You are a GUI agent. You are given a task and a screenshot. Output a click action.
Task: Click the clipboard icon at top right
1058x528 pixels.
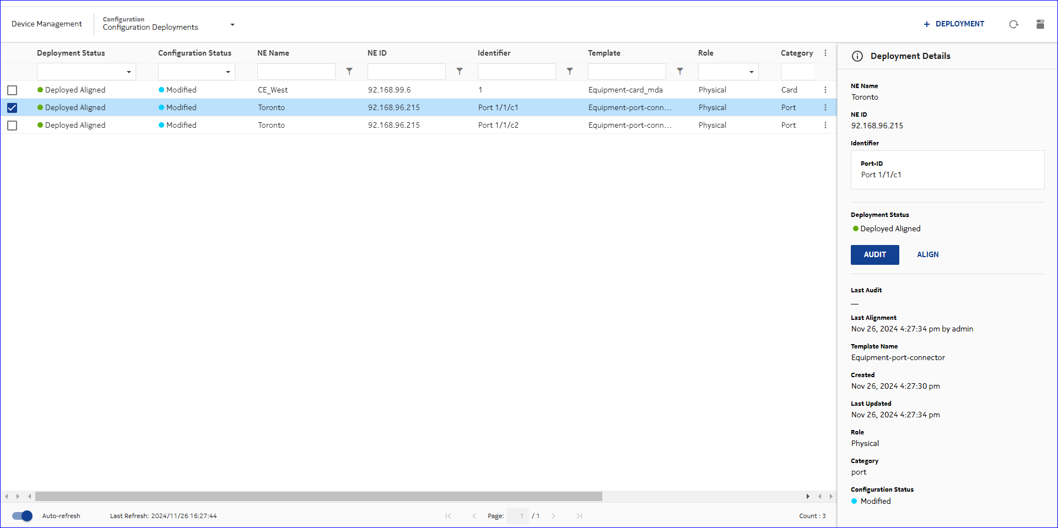click(x=1040, y=24)
